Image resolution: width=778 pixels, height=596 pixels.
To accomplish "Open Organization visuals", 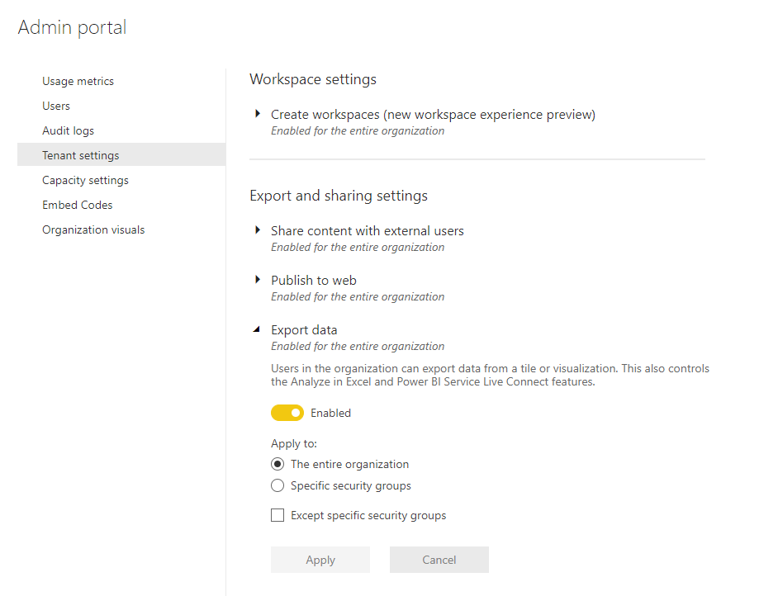I will pos(93,229).
